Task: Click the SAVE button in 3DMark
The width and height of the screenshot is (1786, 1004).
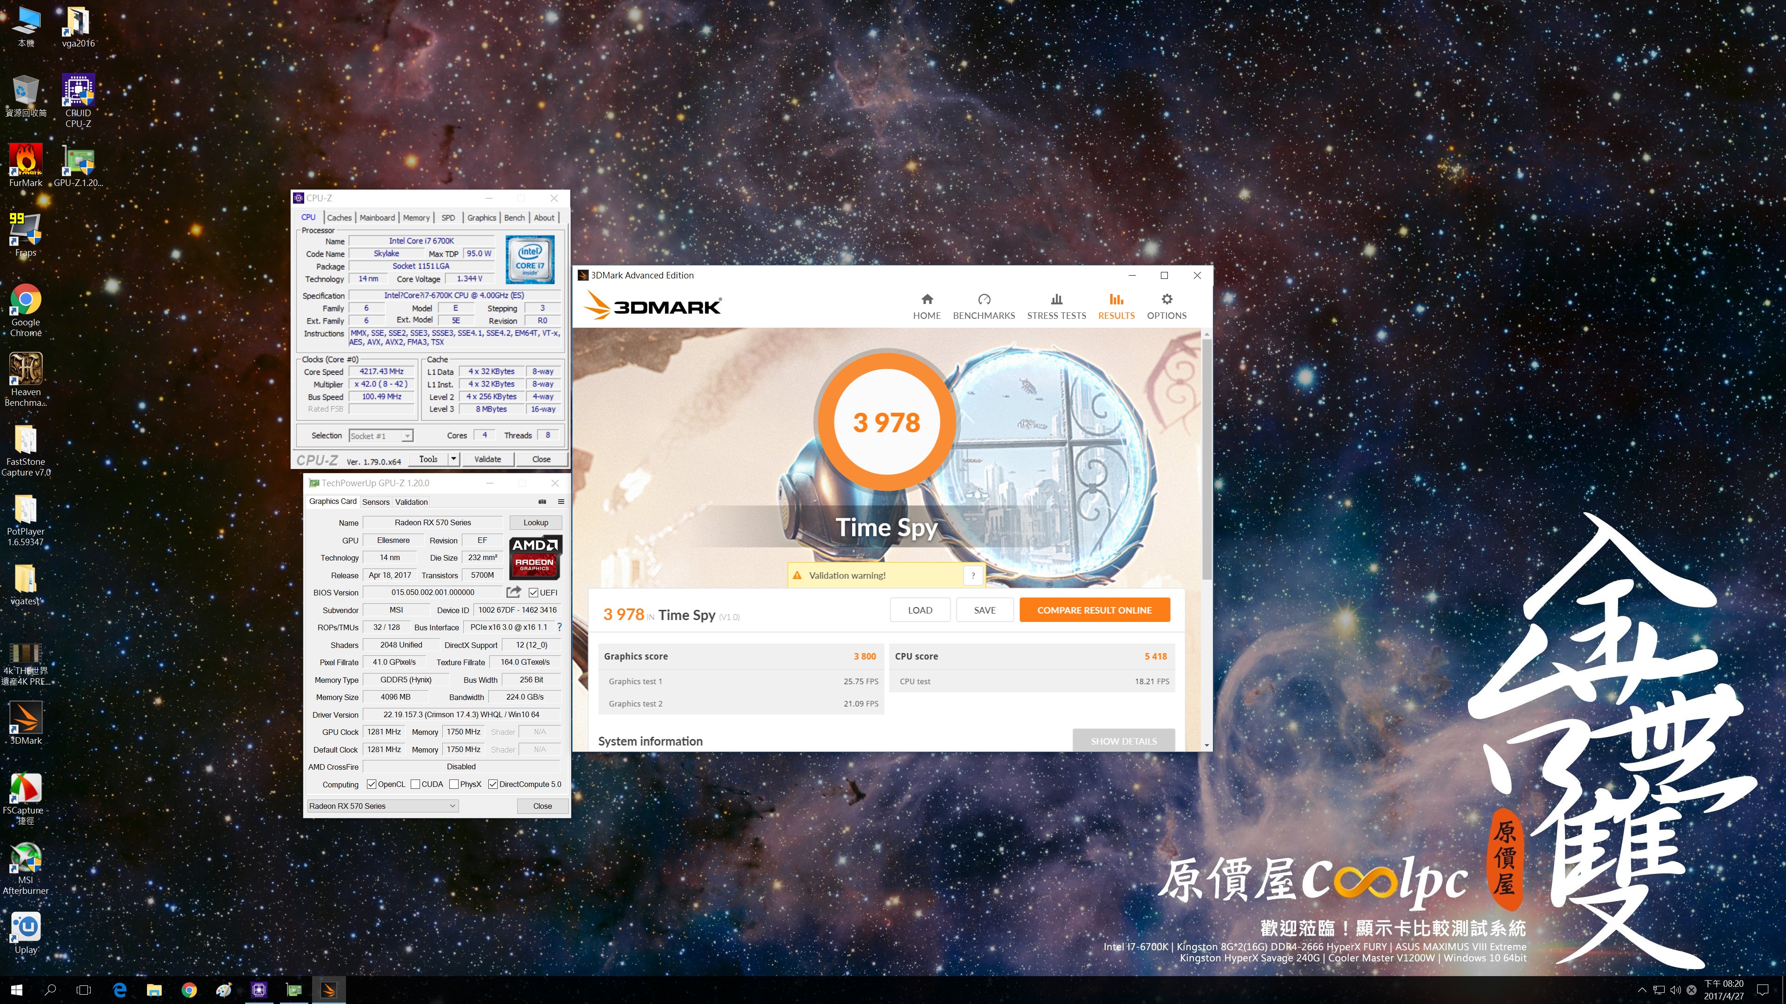Action: tap(984, 610)
